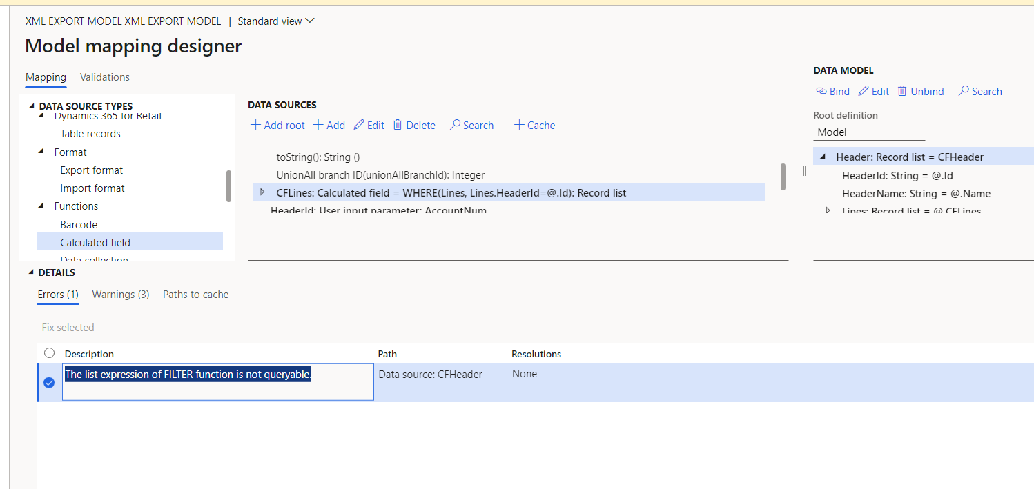Click the Cache plus icon
Image resolution: width=1034 pixels, height=489 pixels.
tap(518, 125)
